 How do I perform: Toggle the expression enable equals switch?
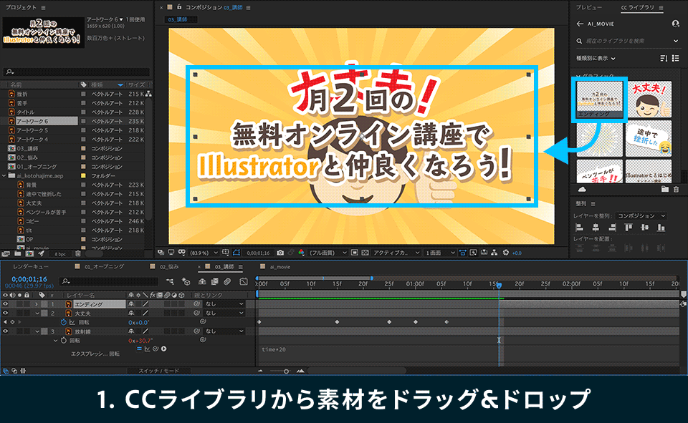(x=139, y=349)
